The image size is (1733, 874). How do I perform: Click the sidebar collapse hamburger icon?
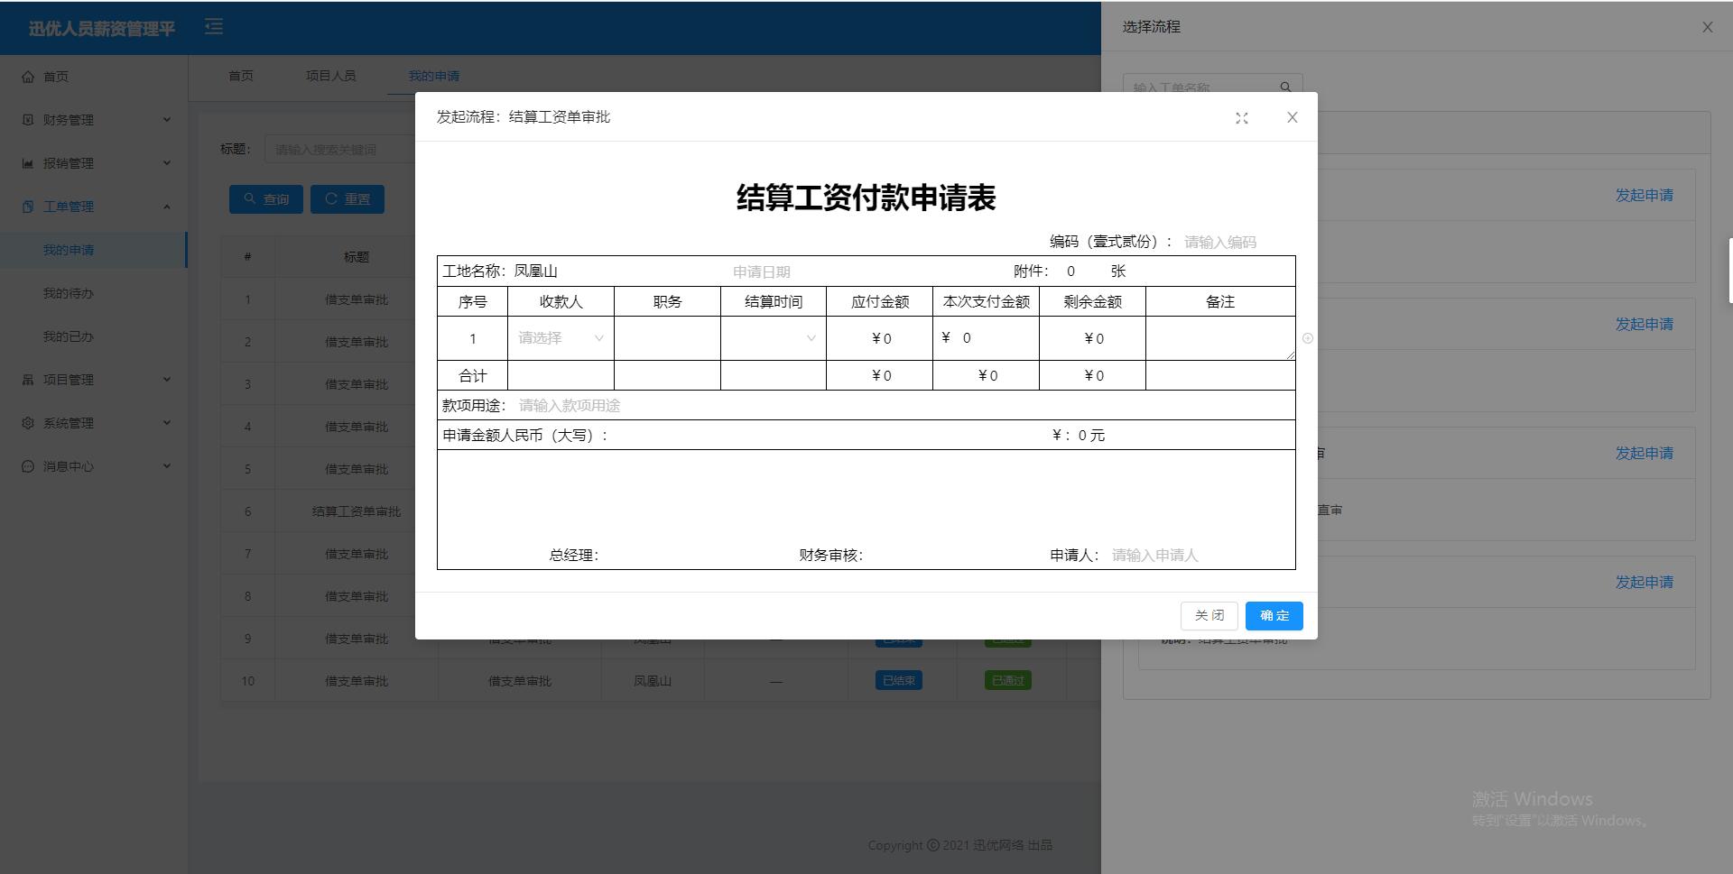click(x=214, y=27)
